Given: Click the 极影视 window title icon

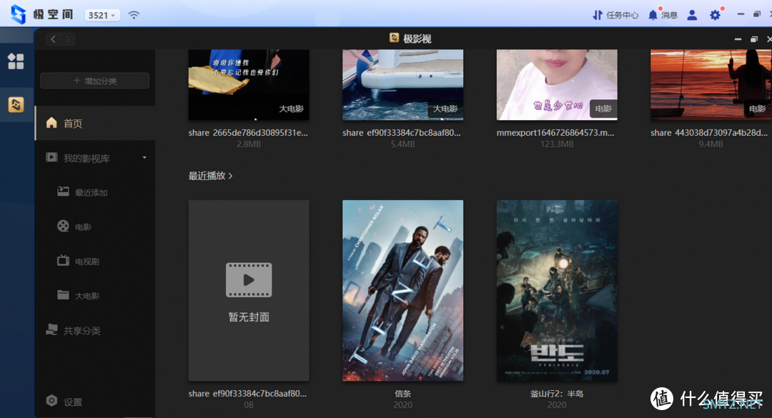Looking at the screenshot, I should pyautogui.click(x=394, y=38).
